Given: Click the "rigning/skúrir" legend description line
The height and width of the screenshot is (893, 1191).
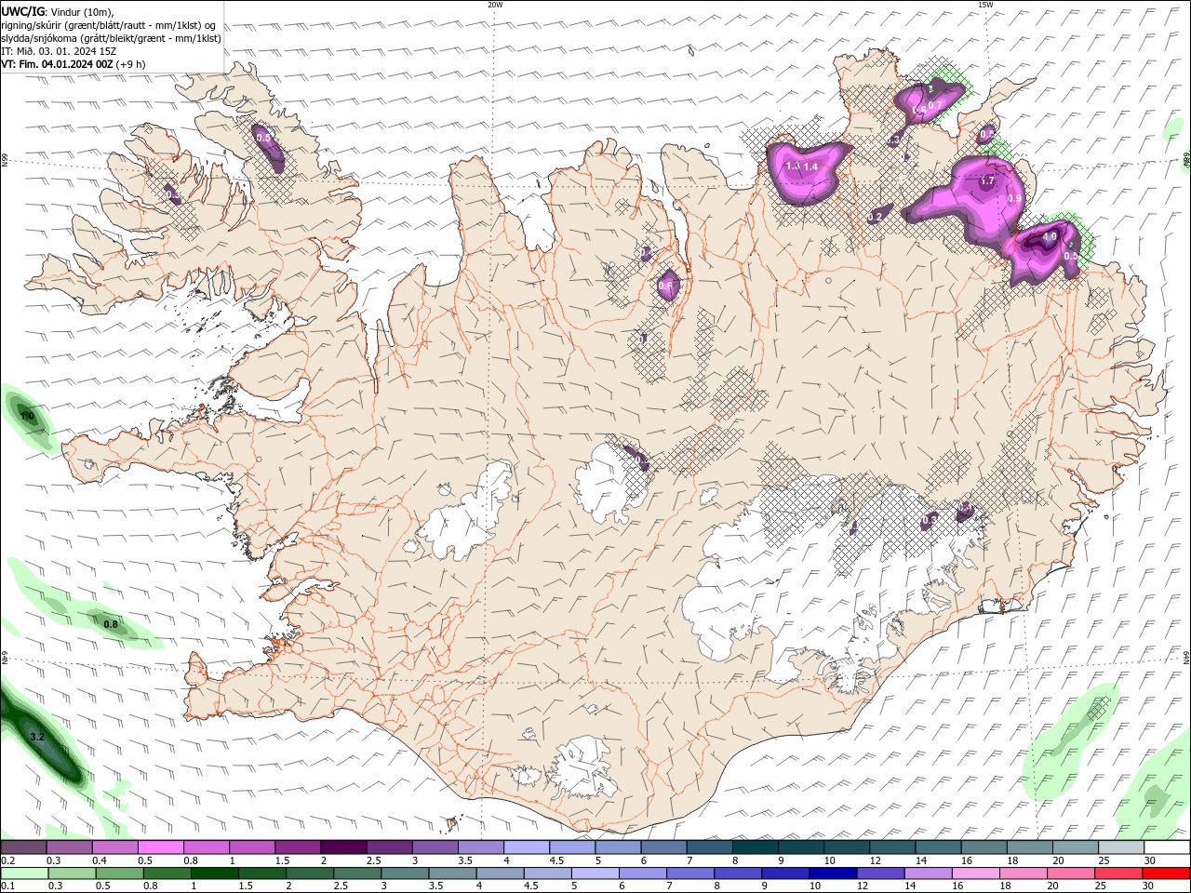Looking at the screenshot, I should 108,25.
